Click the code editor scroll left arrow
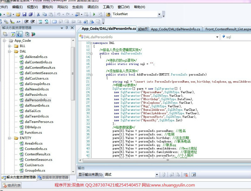Screen dimensions: 251x191 click(x=80, y=160)
